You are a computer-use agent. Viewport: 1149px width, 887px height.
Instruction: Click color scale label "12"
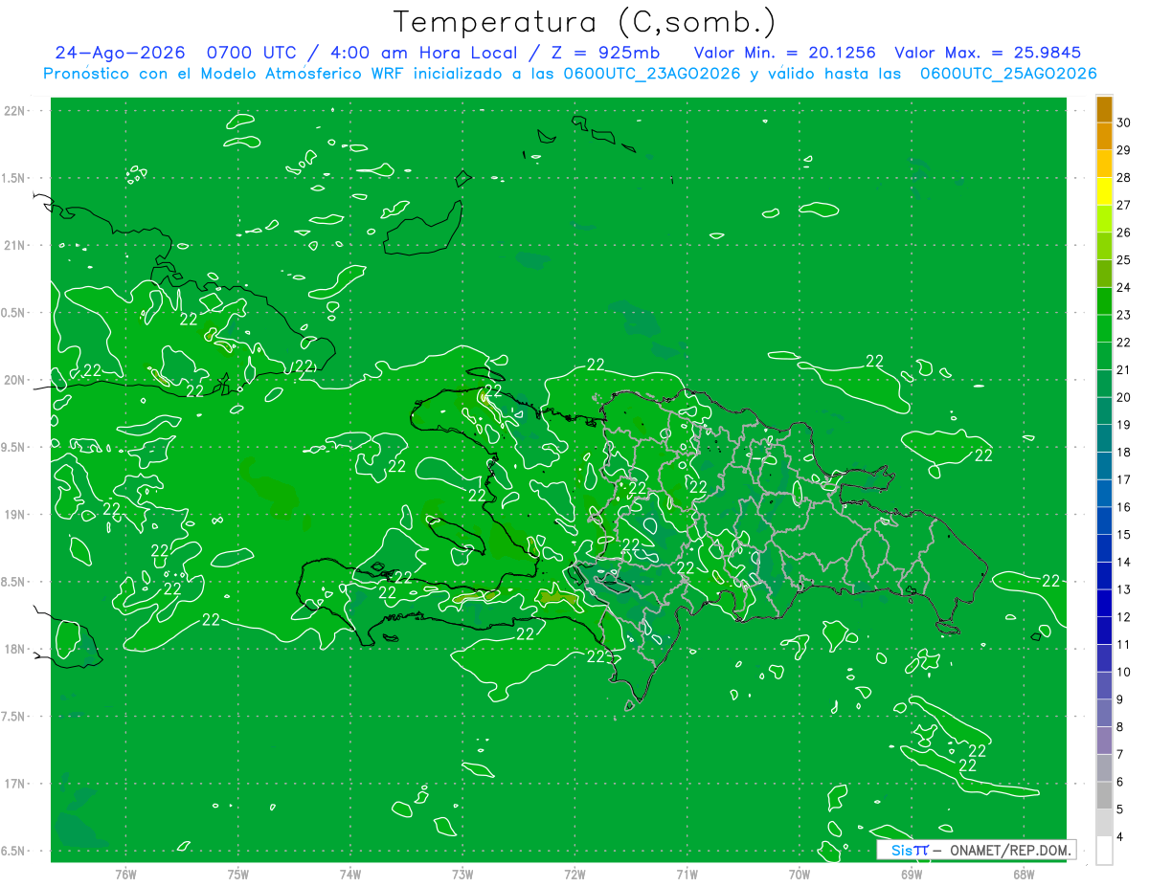click(x=1124, y=617)
